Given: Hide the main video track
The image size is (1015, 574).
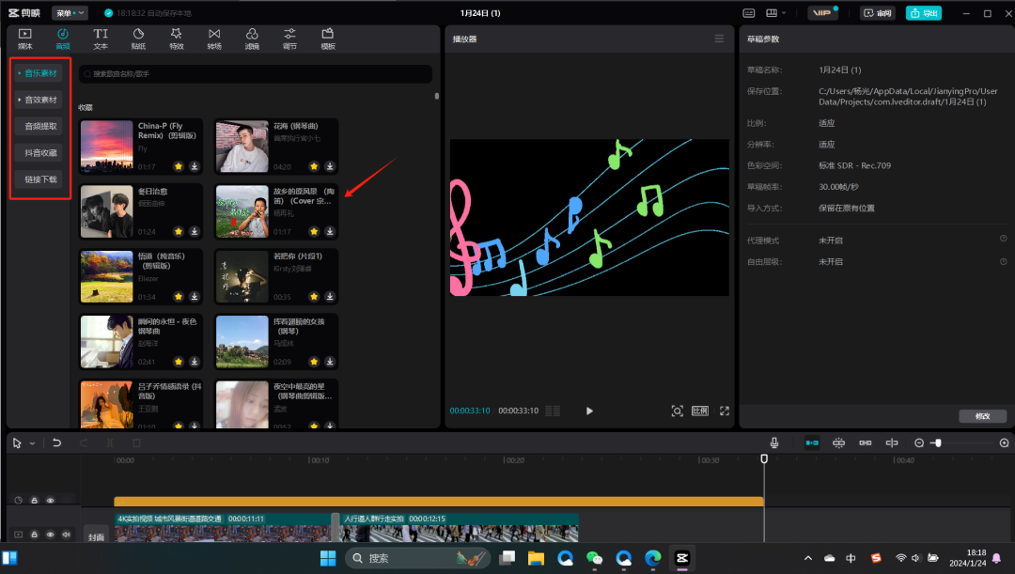Looking at the screenshot, I should (x=51, y=535).
